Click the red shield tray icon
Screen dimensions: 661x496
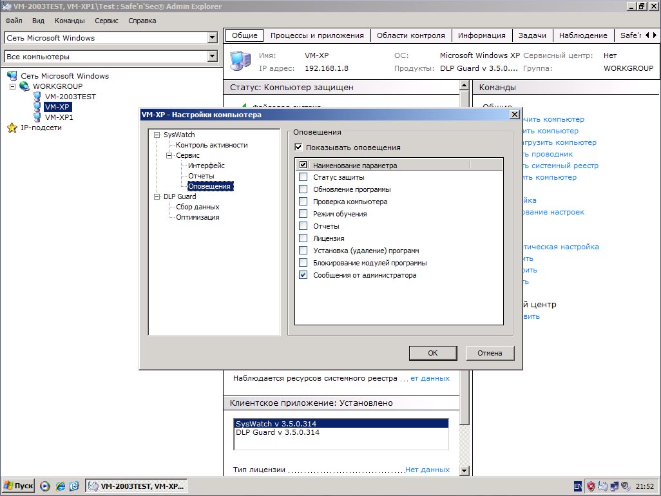pyautogui.click(x=591, y=486)
